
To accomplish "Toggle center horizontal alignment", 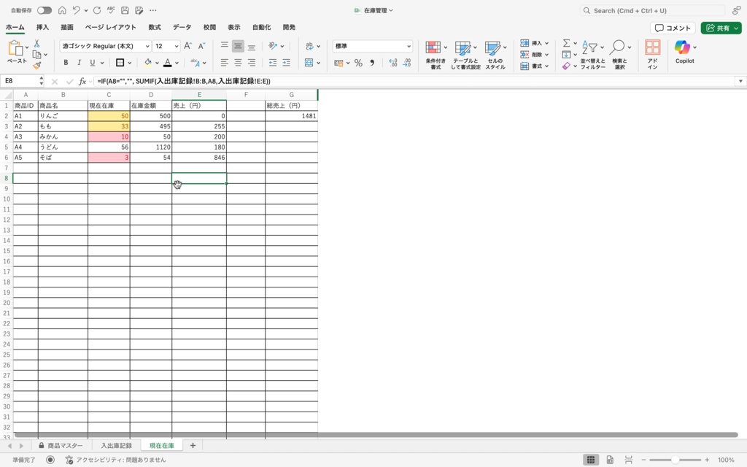I will (x=238, y=63).
